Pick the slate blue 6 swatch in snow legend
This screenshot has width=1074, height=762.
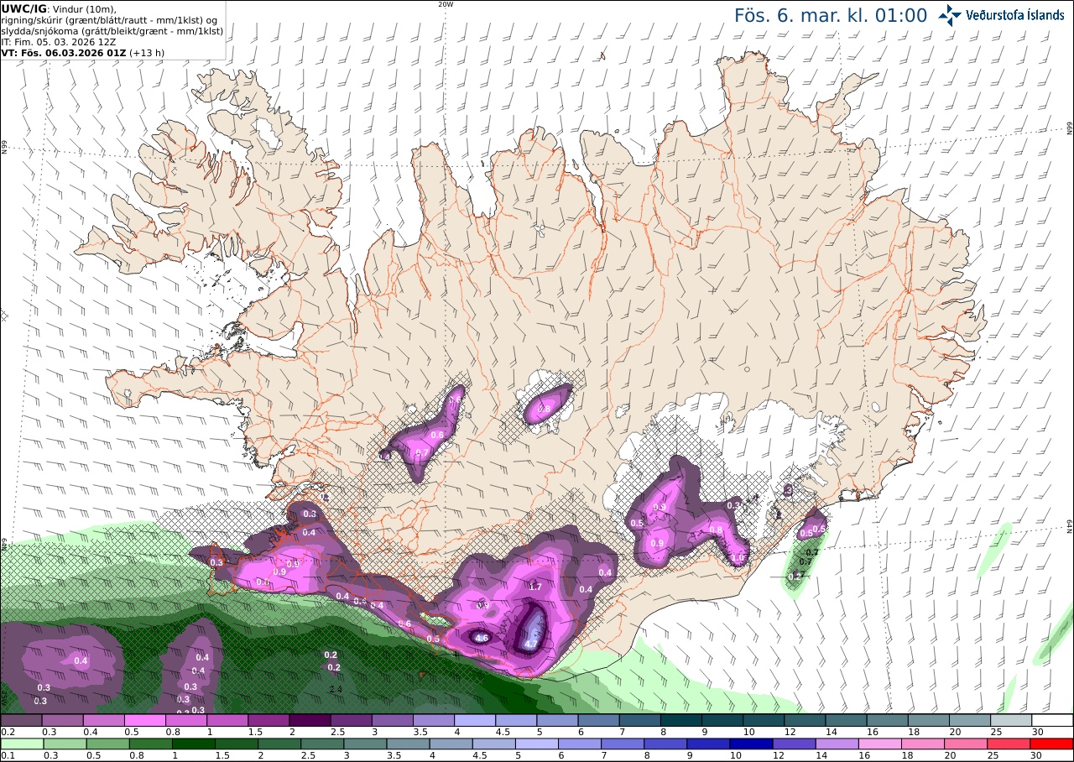point(599,720)
